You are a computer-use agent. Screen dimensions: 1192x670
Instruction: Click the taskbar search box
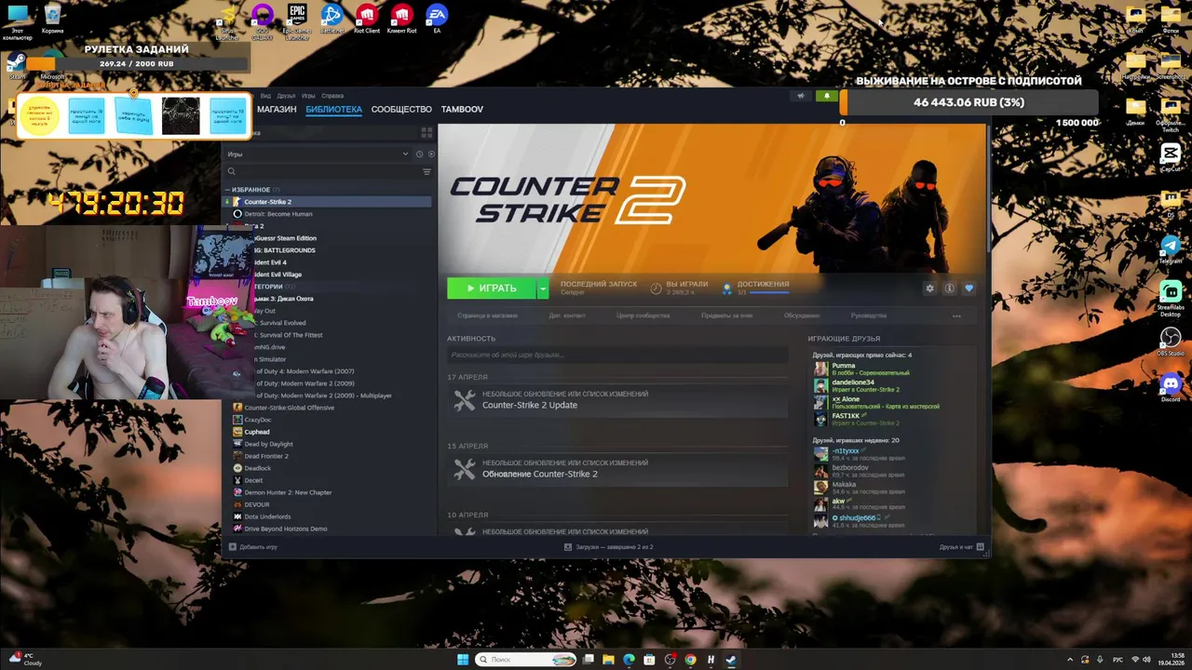(526, 660)
